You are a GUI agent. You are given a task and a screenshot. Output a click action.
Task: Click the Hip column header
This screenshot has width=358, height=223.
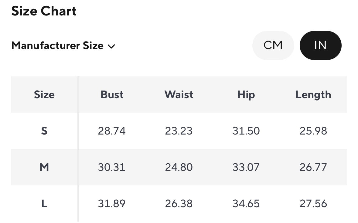pos(246,95)
